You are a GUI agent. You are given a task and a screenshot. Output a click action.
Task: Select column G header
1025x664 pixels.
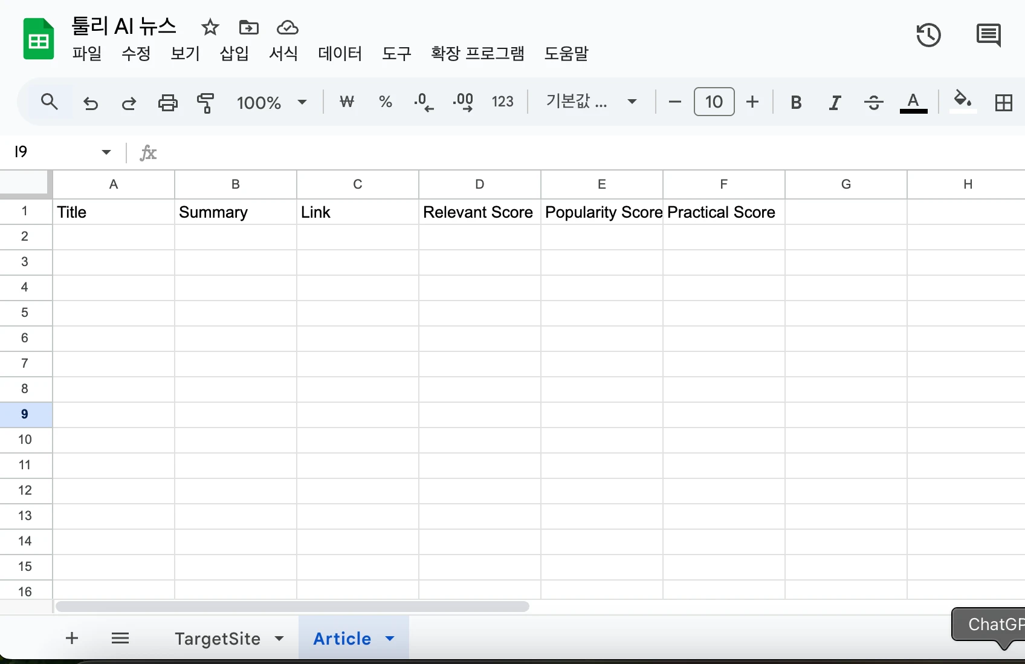pos(846,184)
